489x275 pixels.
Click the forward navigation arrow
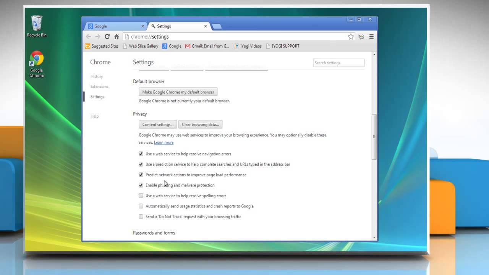(x=98, y=37)
